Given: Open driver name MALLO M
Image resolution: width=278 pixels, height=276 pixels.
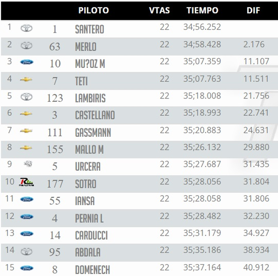Looking at the screenshot, I should click(89, 150).
